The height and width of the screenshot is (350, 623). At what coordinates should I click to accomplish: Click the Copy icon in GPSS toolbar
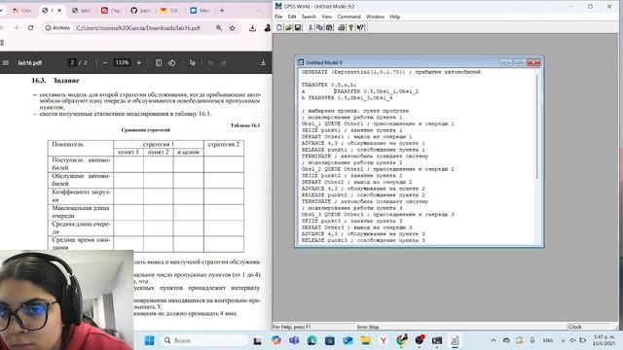320,27
